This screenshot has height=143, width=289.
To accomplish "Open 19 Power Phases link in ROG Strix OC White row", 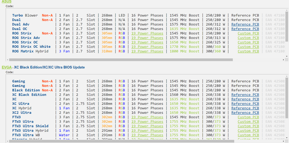I will coord(147,47).
